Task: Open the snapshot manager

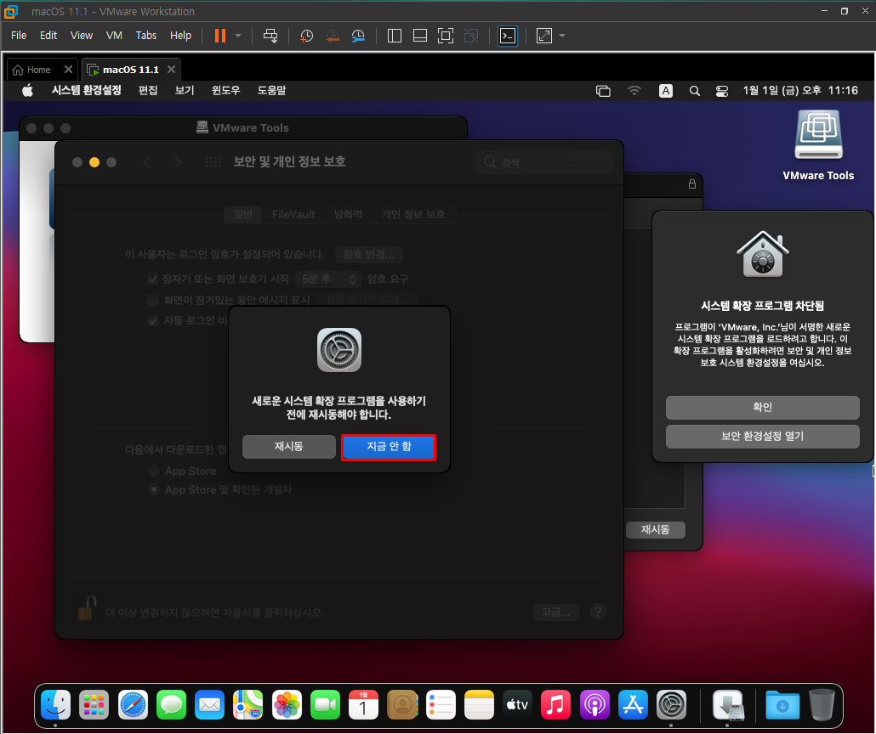Action: [358, 37]
